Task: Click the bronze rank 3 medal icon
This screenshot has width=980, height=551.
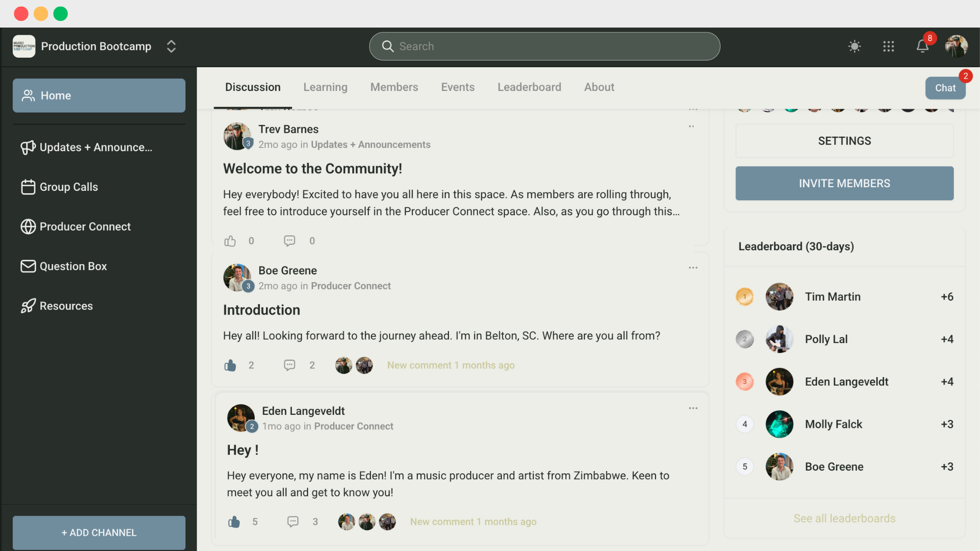Action: pos(745,382)
